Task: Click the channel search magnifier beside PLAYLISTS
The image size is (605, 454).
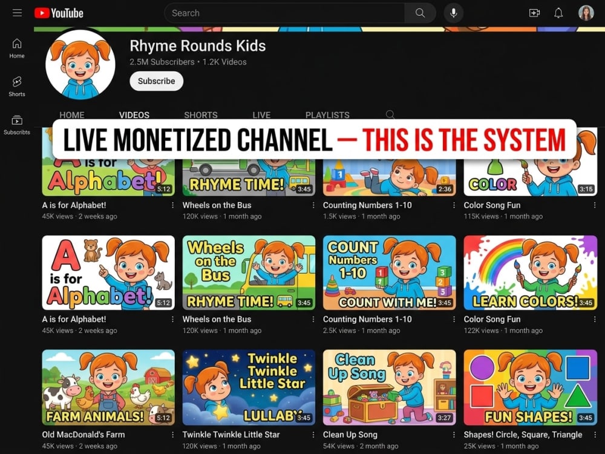Action: (x=390, y=114)
